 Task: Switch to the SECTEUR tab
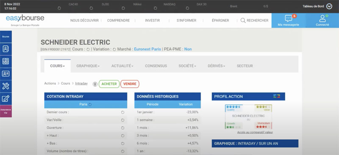click(245, 66)
